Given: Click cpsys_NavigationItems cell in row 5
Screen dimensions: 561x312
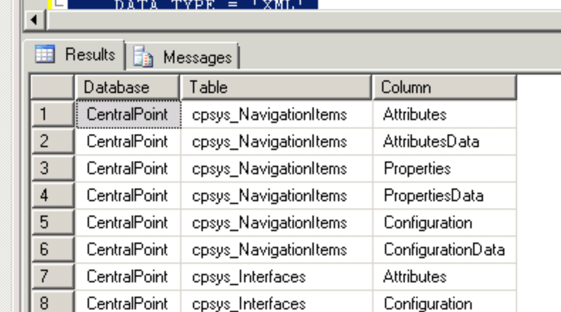Looking at the screenshot, I should click(277, 223).
